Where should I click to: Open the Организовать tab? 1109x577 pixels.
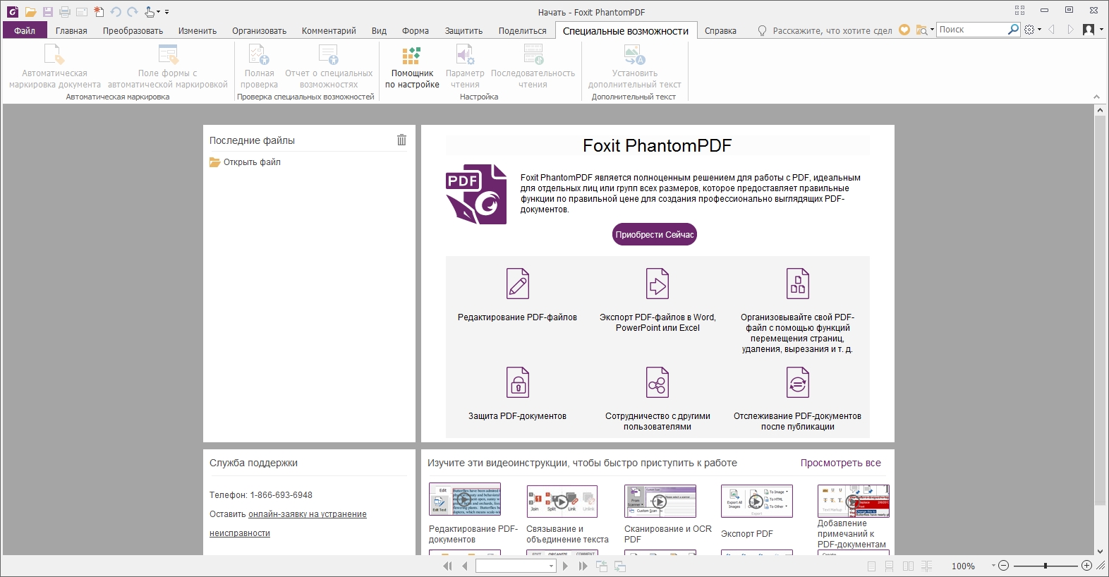259,30
